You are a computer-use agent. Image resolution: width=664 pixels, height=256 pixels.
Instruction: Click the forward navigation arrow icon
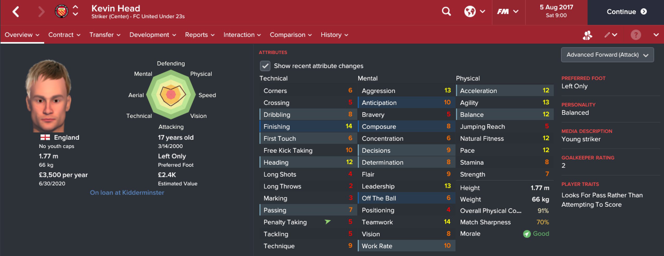click(x=41, y=12)
